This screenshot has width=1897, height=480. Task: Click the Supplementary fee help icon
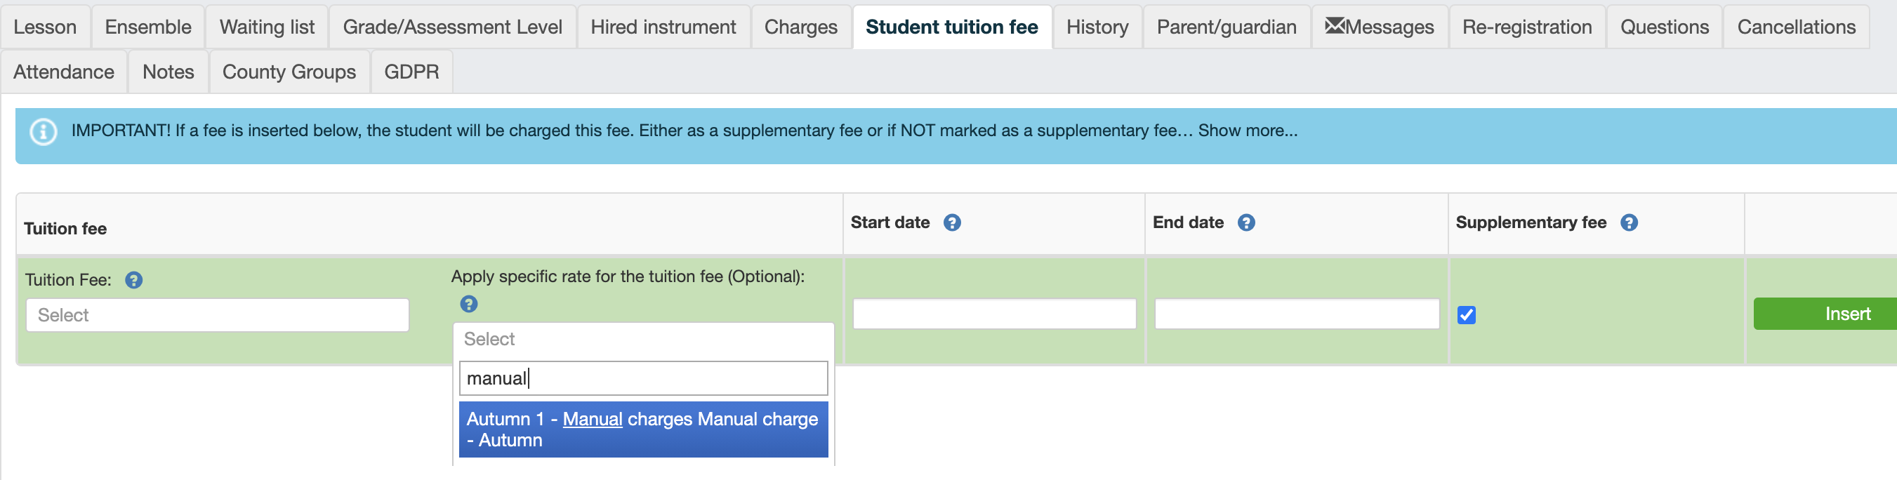[1629, 222]
